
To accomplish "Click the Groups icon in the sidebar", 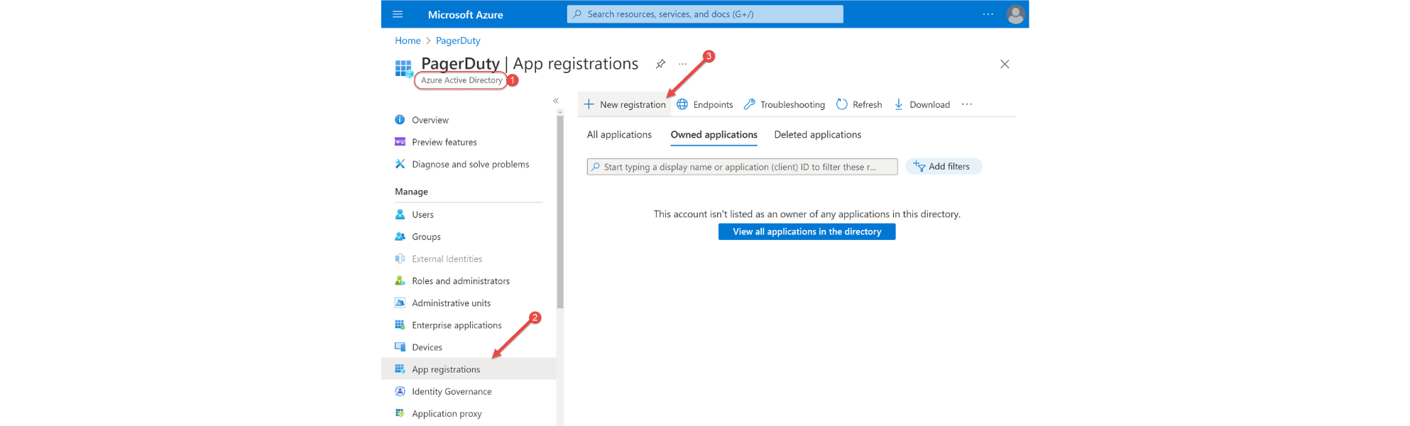I will [400, 236].
